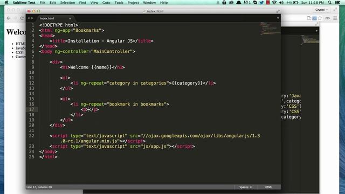Screen dimensions: 345x194
Task: Open the Selection menu
Action: 67,3
